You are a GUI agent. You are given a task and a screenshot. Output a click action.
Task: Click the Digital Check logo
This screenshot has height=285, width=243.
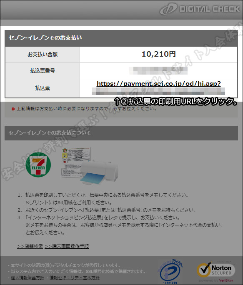pyautogui.click(x=200, y=9)
